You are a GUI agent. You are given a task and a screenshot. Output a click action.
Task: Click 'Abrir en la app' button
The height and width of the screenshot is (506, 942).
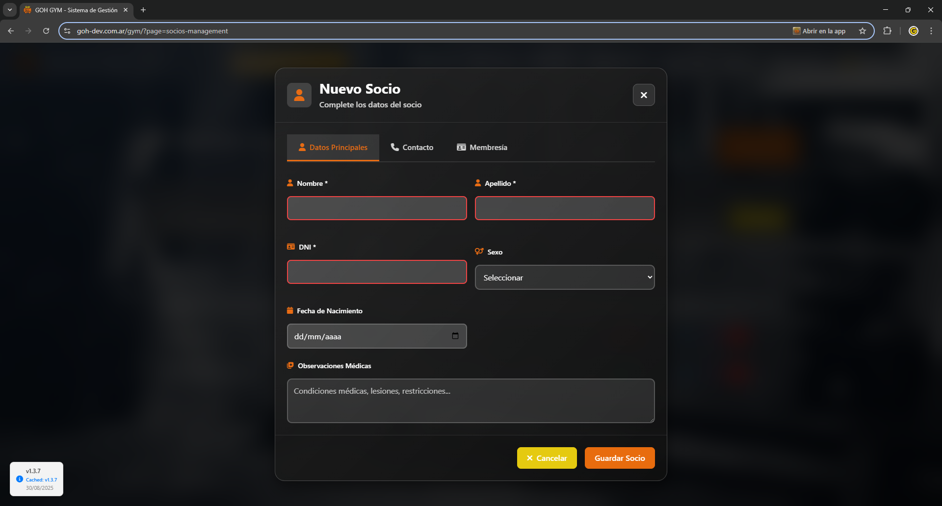click(819, 31)
